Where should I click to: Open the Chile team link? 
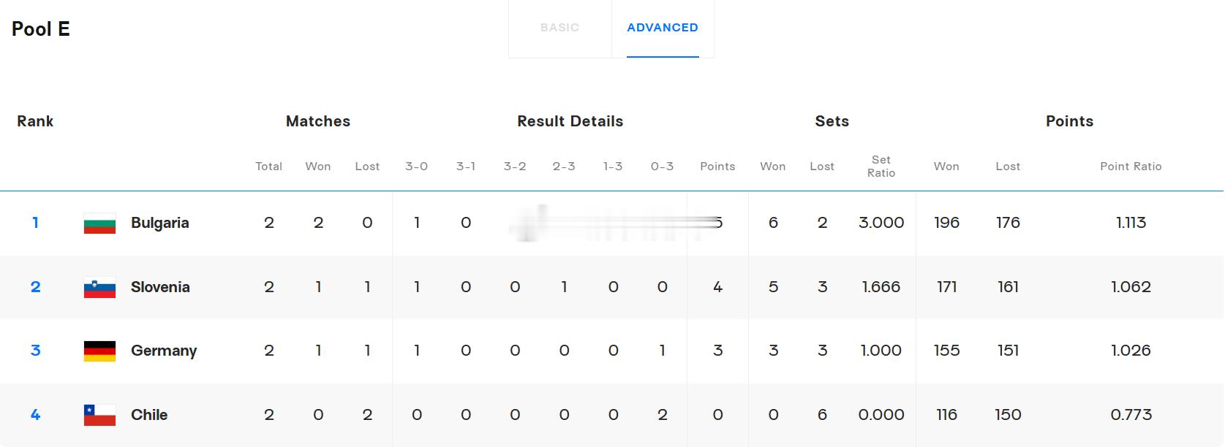149,415
